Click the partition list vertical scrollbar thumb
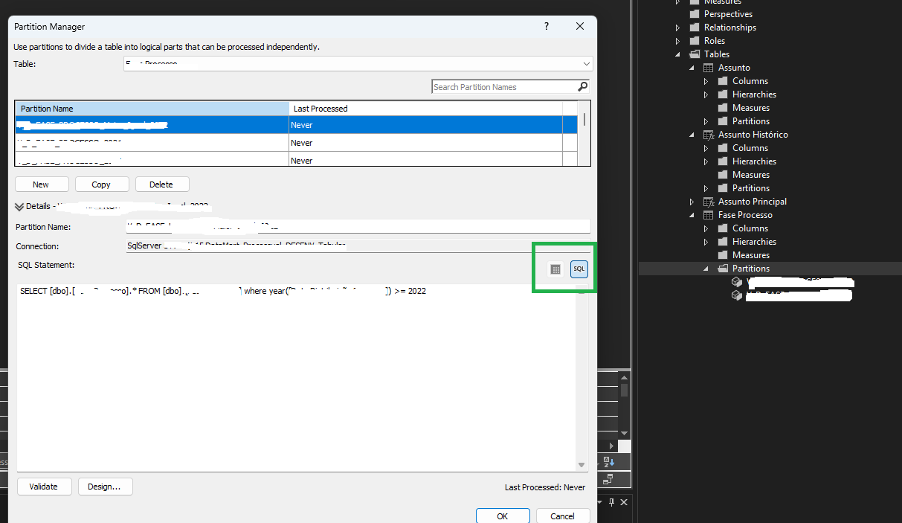The height and width of the screenshot is (523, 902). click(x=584, y=119)
